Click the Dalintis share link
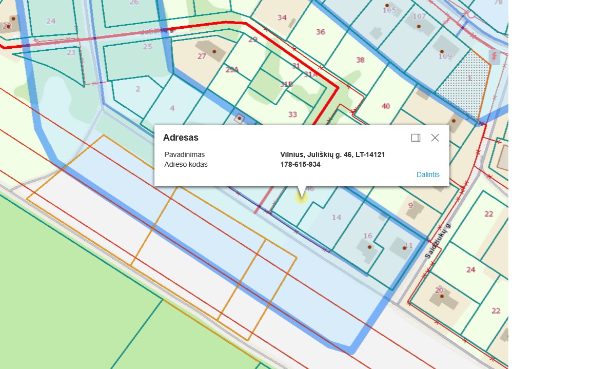 click(x=428, y=174)
